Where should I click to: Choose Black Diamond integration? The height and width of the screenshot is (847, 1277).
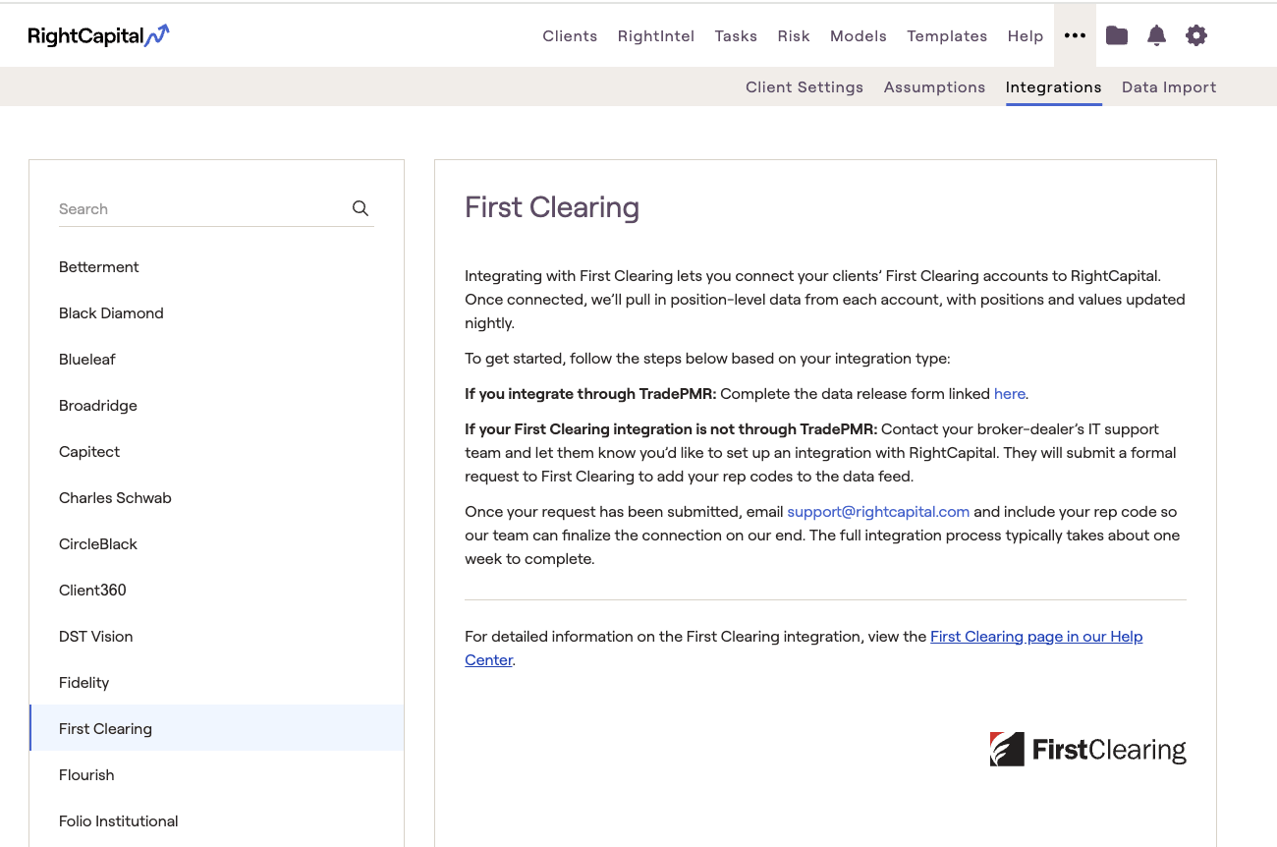(x=111, y=313)
